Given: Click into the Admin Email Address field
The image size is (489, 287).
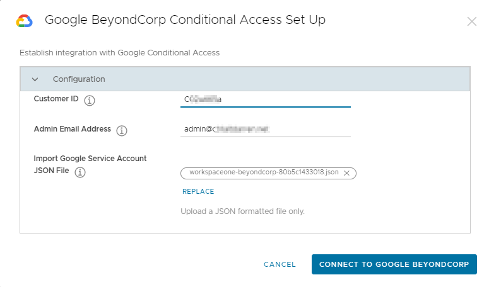Looking at the screenshot, I should 265,129.
